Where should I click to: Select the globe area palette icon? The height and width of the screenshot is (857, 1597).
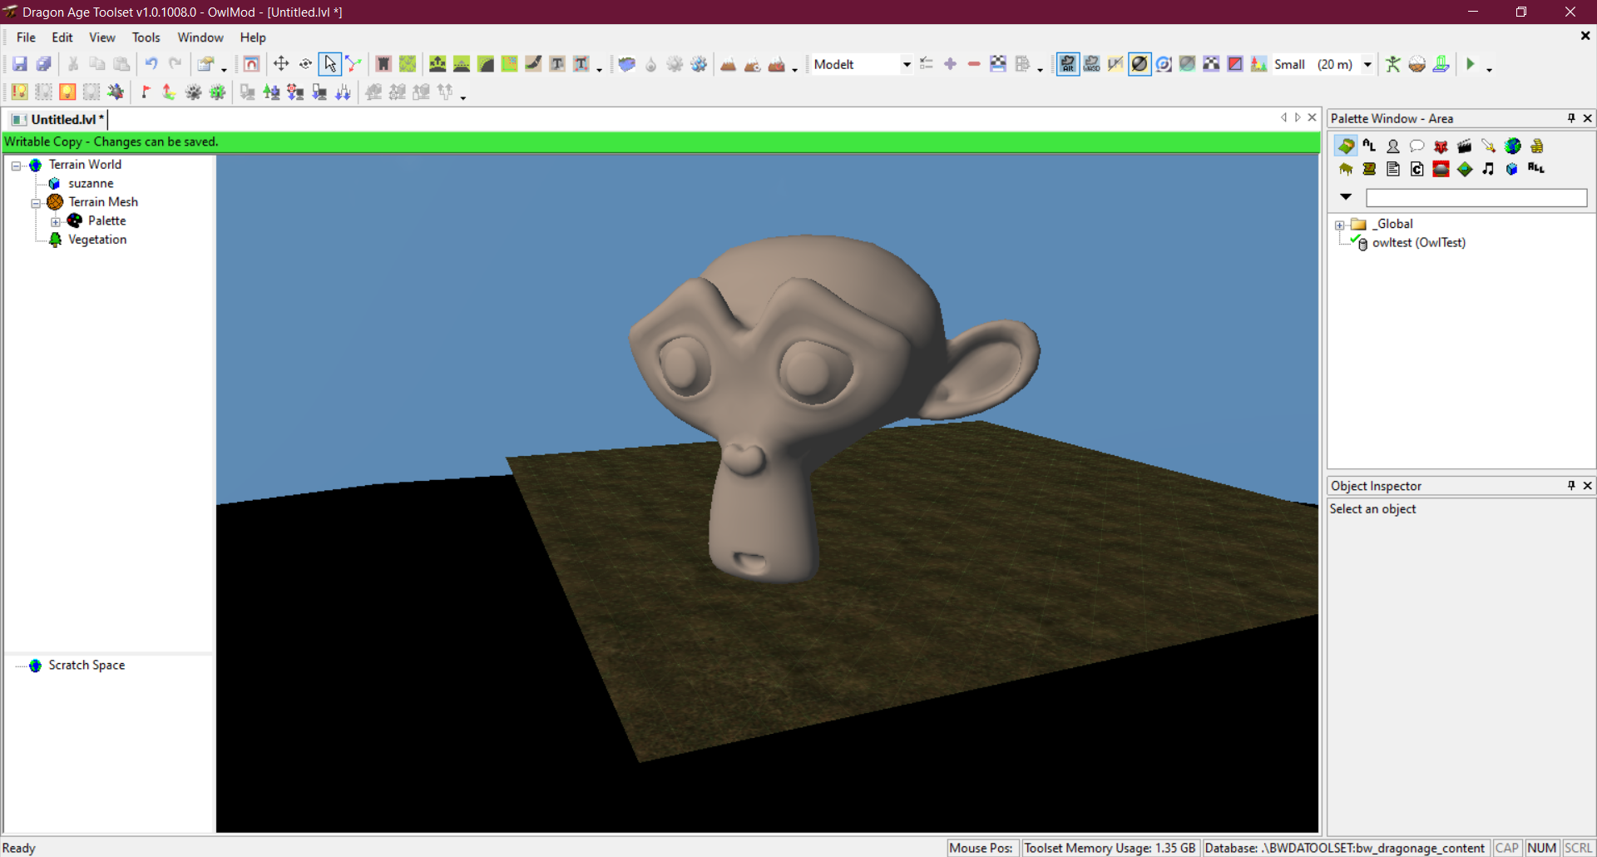[1512, 146]
